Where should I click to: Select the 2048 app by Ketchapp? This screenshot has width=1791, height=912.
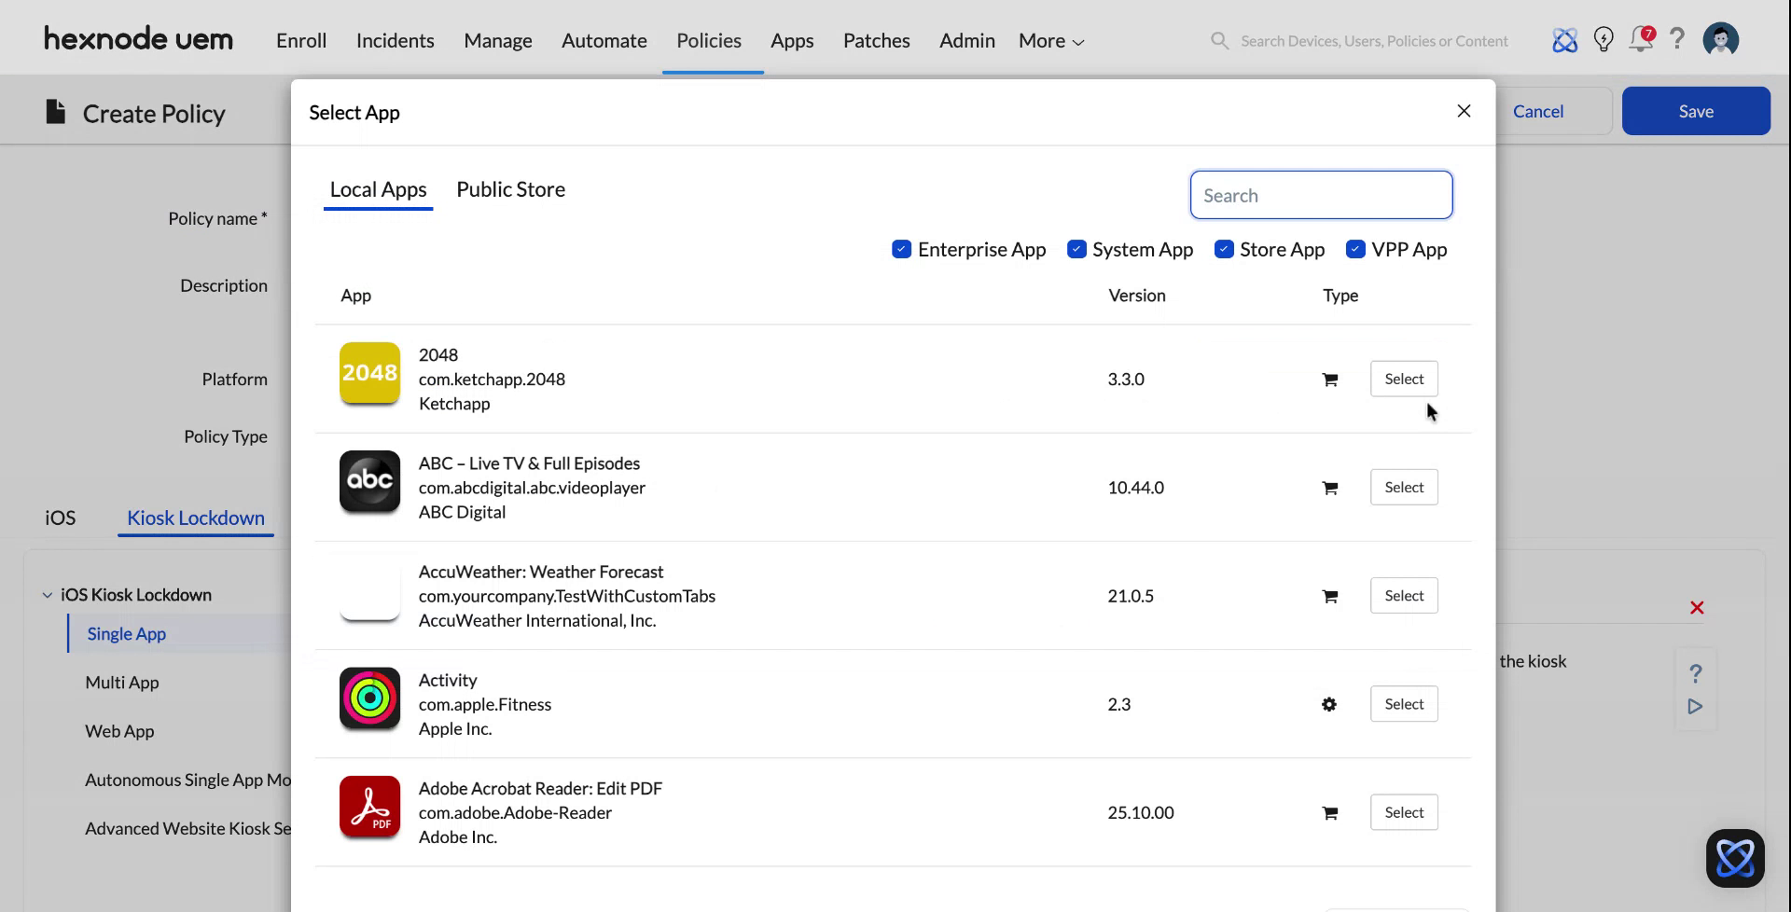coord(1403,379)
